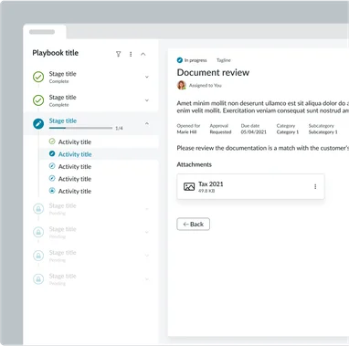This screenshot has width=349, height=346.
Task: Select the fifth Activity title
Action: click(75, 192)
